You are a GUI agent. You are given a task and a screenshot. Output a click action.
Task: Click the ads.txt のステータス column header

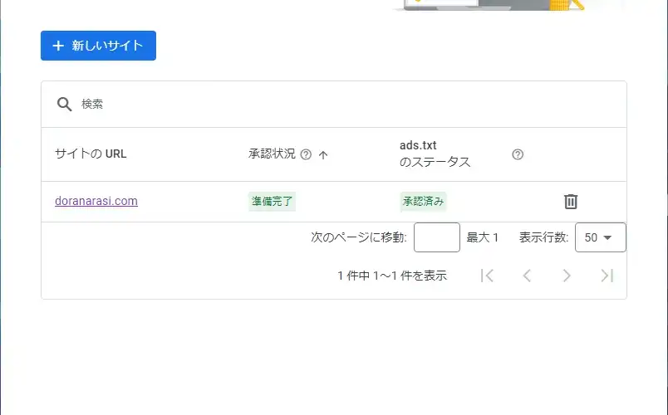pos(435,154)
